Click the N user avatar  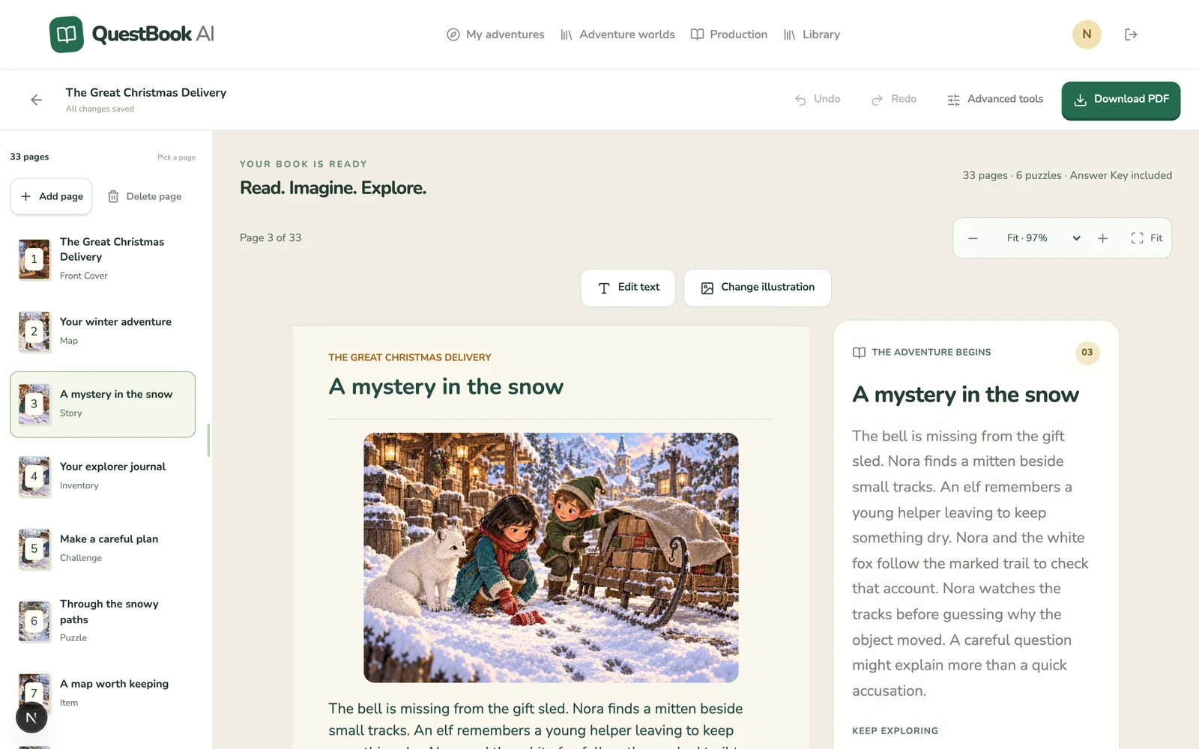1087,34
